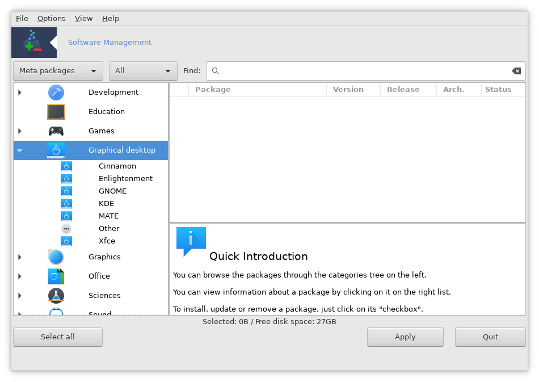Click the KDE desktop icon
The height and width of the screenshot is (382, 539).
66,204
